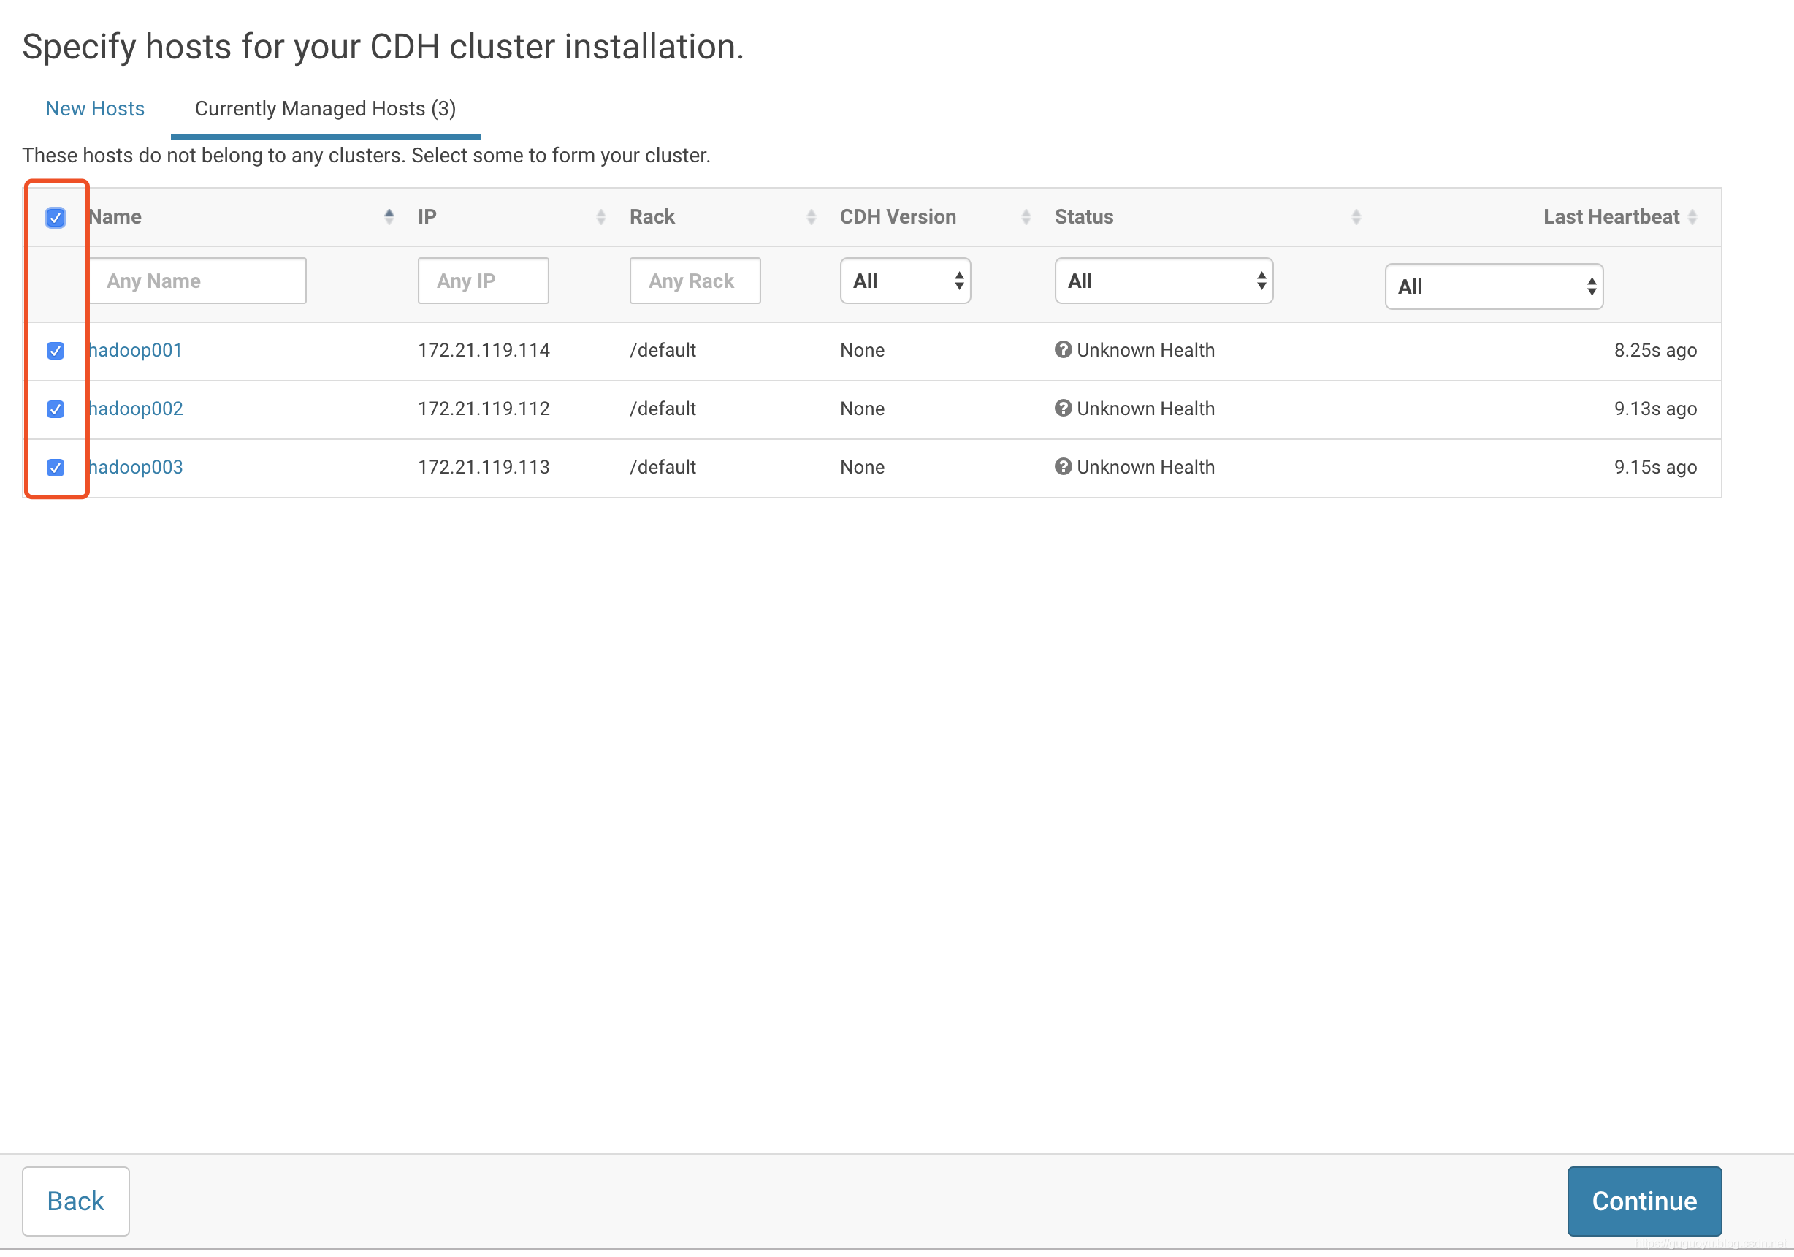Click the hadoop003 Unknown Health question icon
This screenshot has height=1257, width=1794.
[x=1063, y=467]
